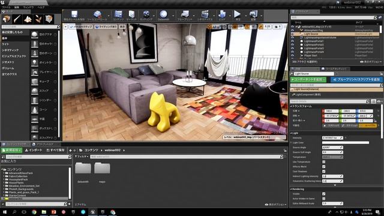Toggle Actor Hidden In Game checkbox

tap(324, 199)
